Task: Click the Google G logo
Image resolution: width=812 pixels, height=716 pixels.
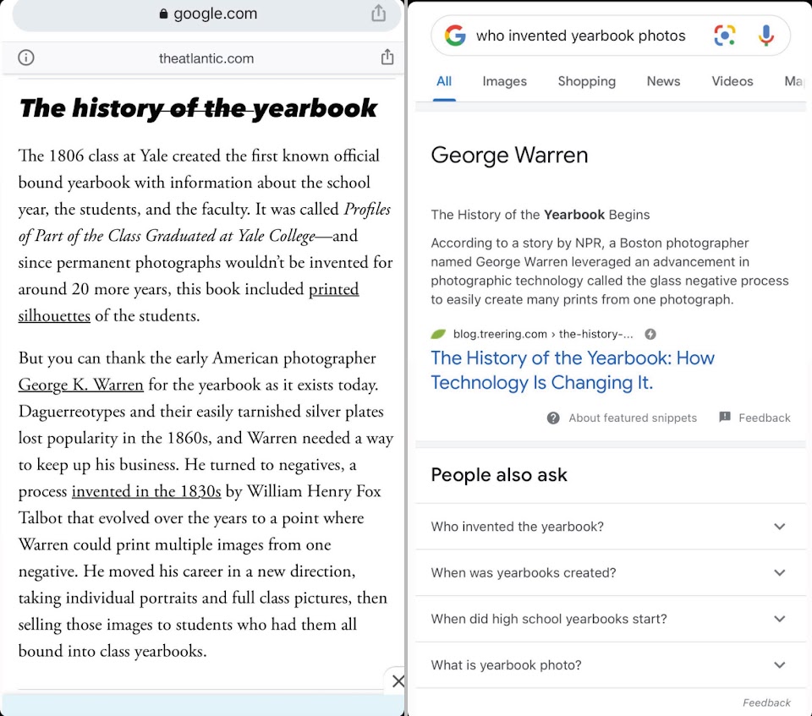Action: (x=455, y=36)
